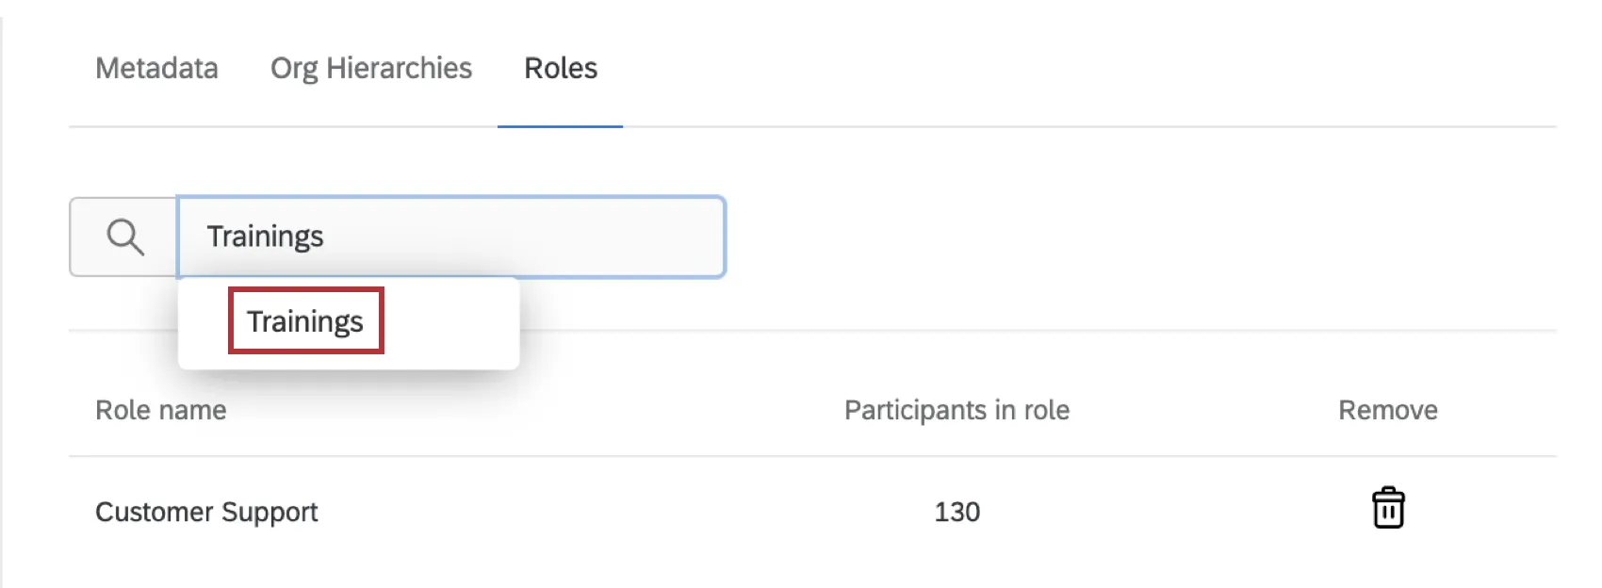Click inside the Trainings search field
1602x588 pixels.
pos(452,236)
